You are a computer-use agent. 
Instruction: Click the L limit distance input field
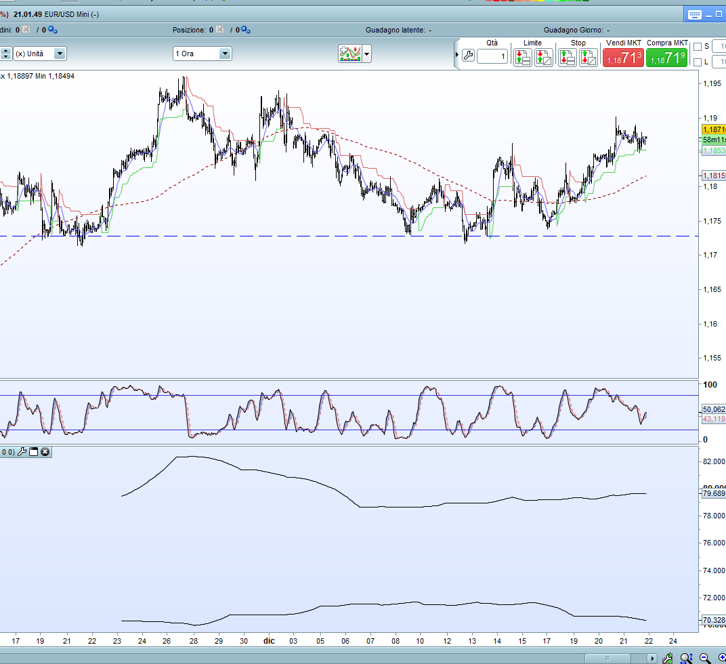point(719,62)
